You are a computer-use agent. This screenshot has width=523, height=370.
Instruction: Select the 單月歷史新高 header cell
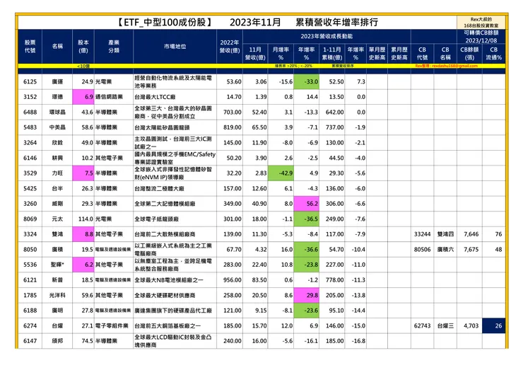(377, 54)
